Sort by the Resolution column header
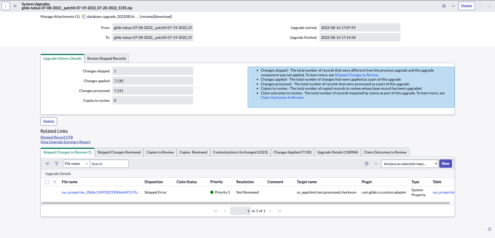This screenshot has width=495, height=238. pos(245,182)
